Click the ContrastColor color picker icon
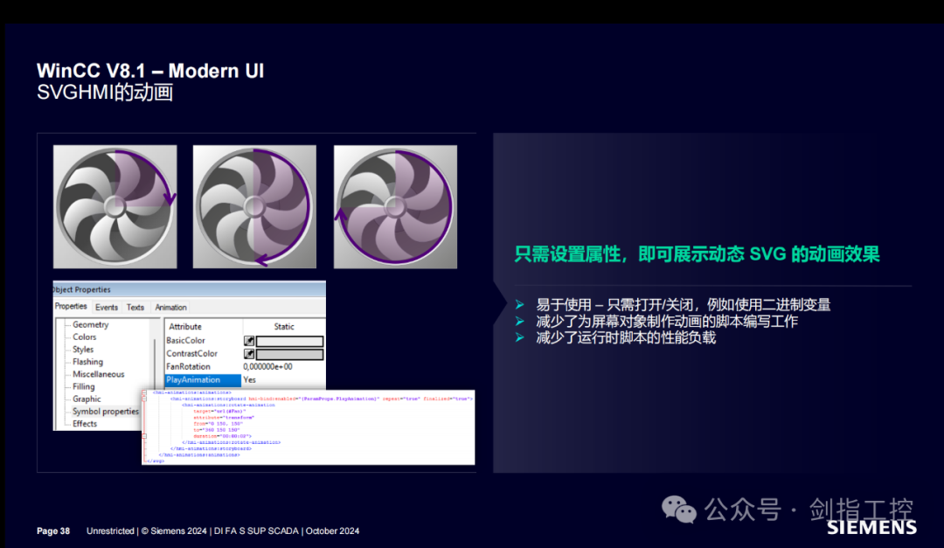Image resolution: width=944 pixels, height=548 pixels. point(249,353)
